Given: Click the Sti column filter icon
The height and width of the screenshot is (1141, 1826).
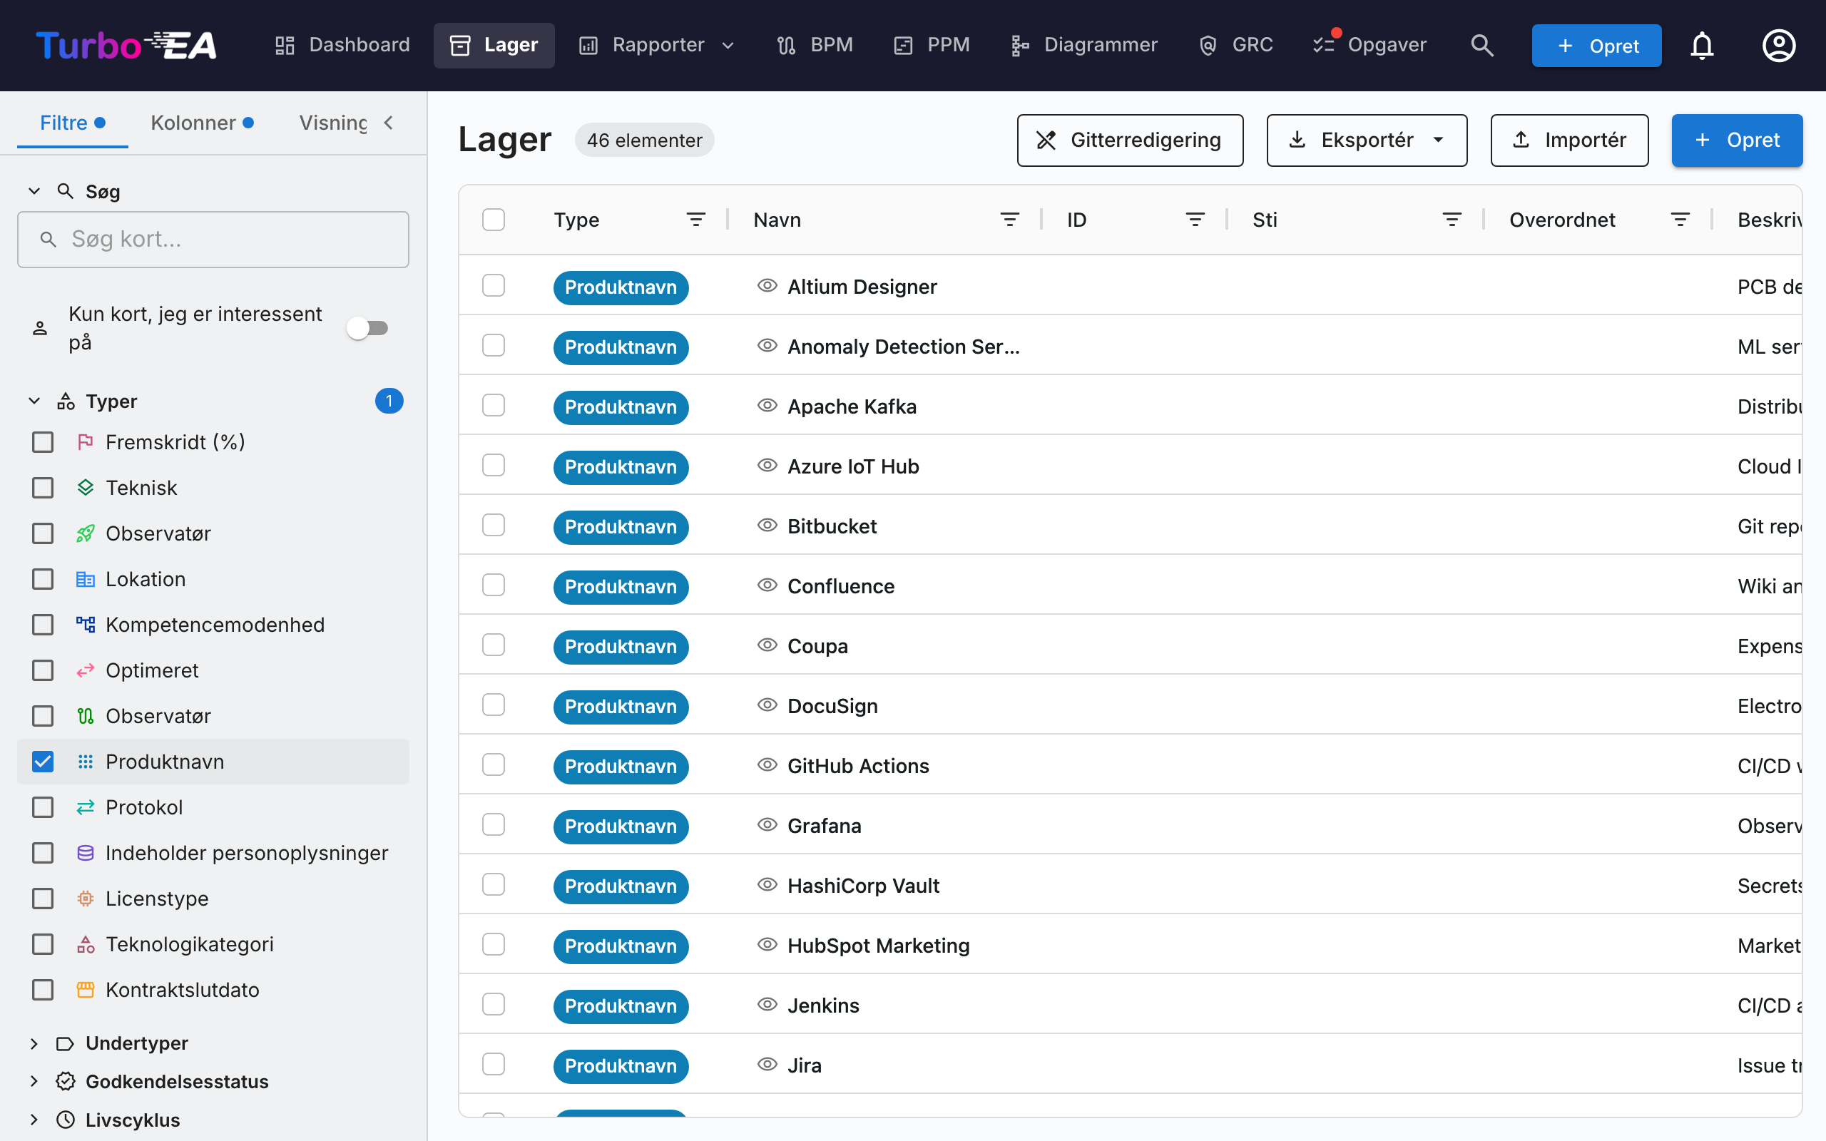Looking at the screenshot, I should [1452, 220].
